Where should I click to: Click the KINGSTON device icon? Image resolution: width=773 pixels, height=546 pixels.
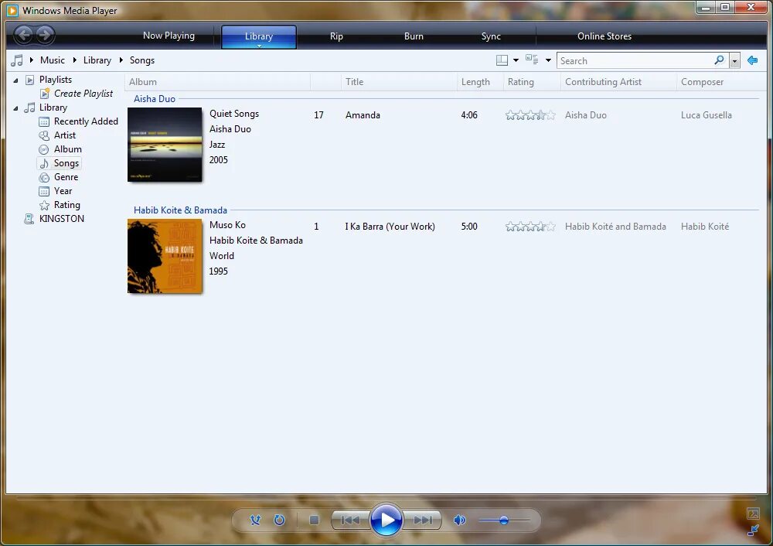(29, 219)
